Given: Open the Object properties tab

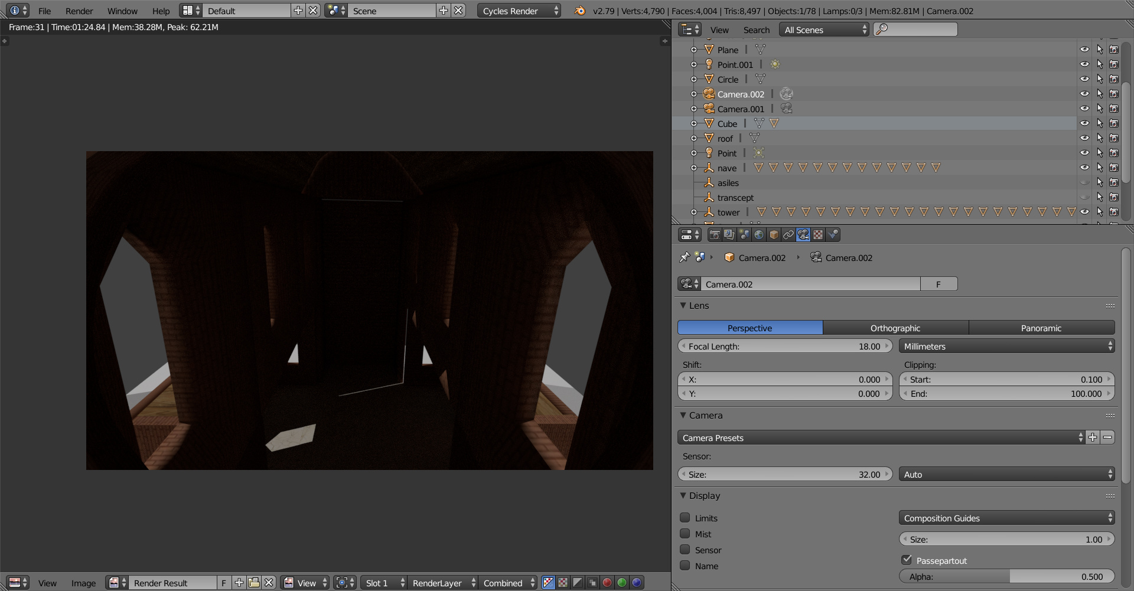Looking at the screenshot, I should tap(774, 235).
